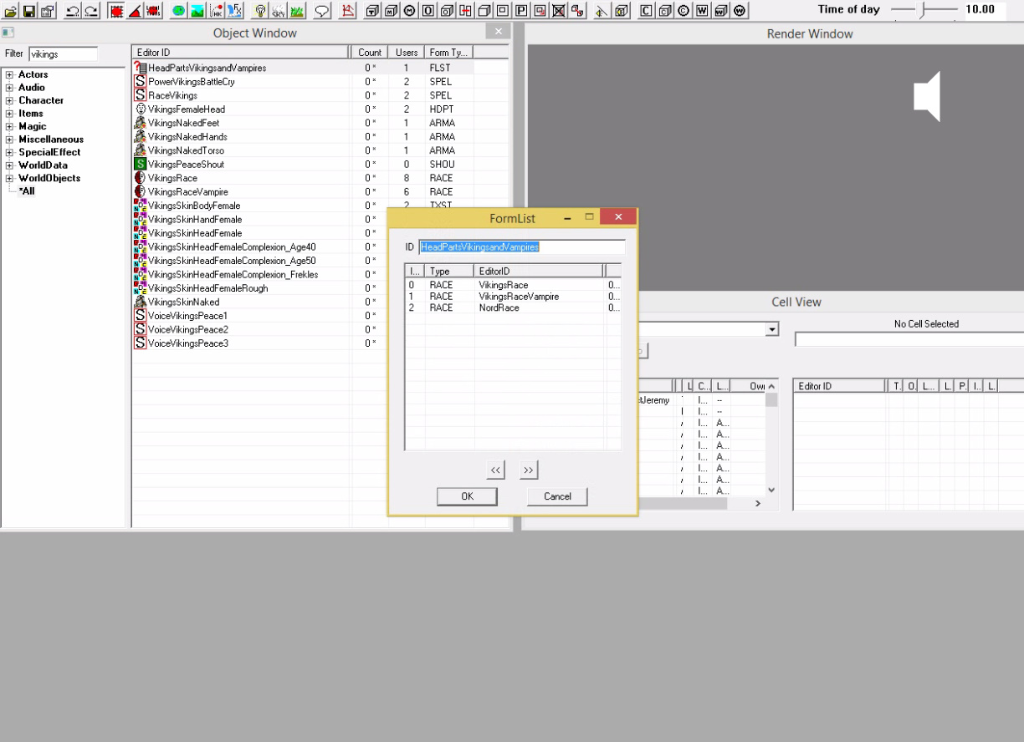
Task: Open the Cell View world space dropdown
Action: (771, 330)
